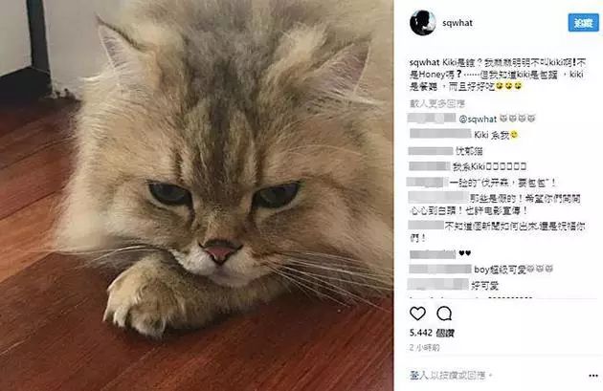Click the @sqwhat mention in first comment
The height and width of the screenshot is (391, 603).
tap(478, 119)
